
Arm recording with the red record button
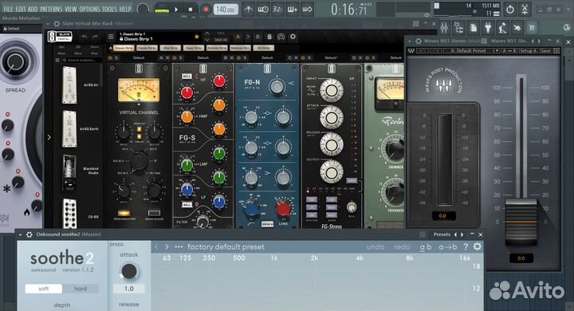(x=206, y=10)
